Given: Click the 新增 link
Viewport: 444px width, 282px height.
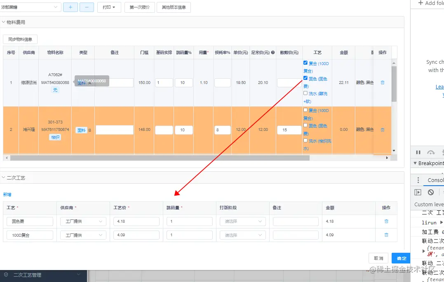Looking at the screenshot, I should pyautogui.click(x=7, y=195).
